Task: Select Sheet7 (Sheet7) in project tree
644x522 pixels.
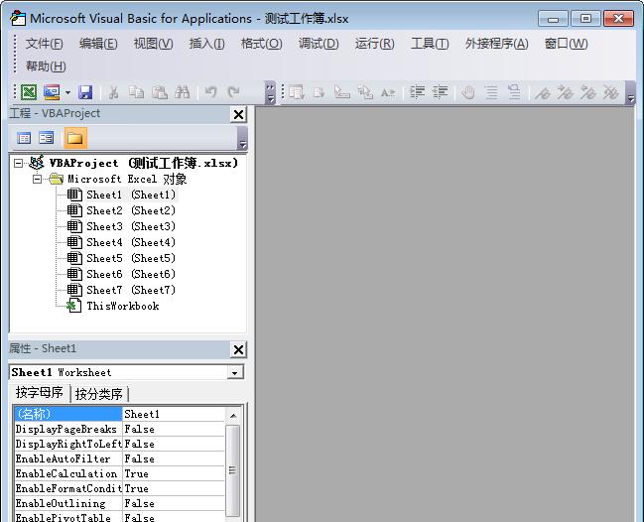Action: [x=131, y=290]
